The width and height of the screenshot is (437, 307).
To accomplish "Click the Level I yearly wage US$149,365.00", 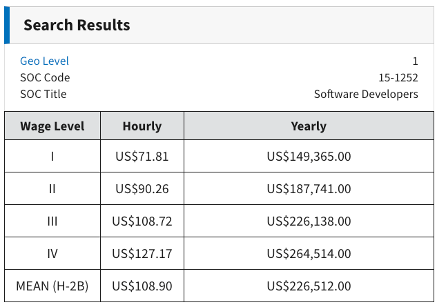I will [x=309, y=157].
